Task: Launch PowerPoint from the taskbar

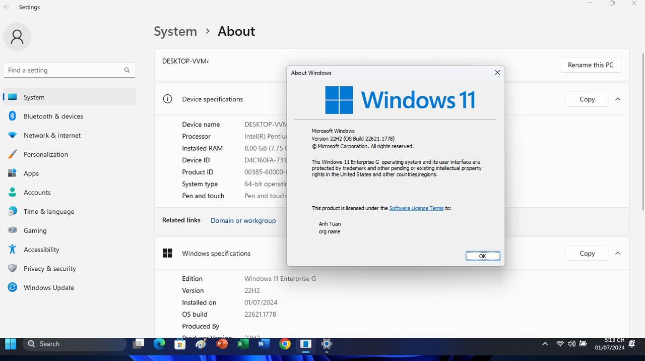Action: click(222, 344)
